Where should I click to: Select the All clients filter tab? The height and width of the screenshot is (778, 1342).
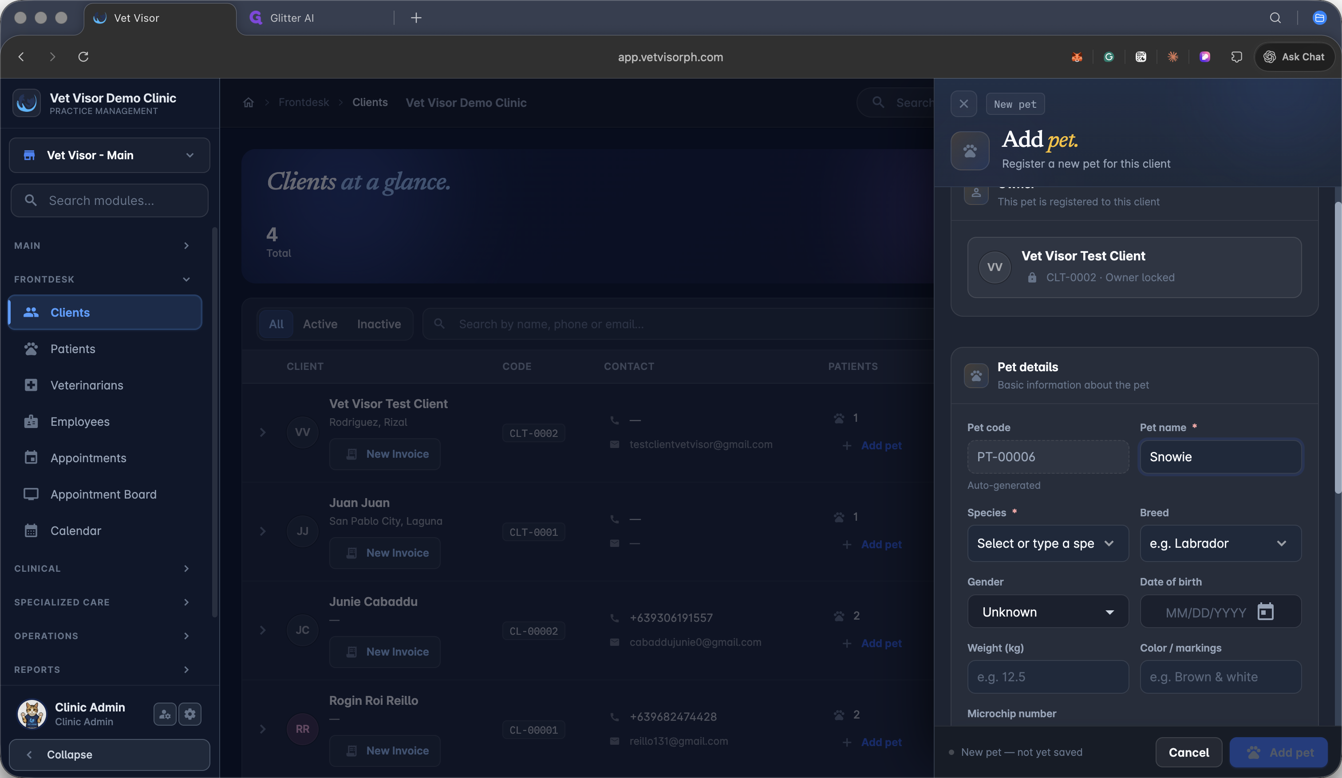276,324
